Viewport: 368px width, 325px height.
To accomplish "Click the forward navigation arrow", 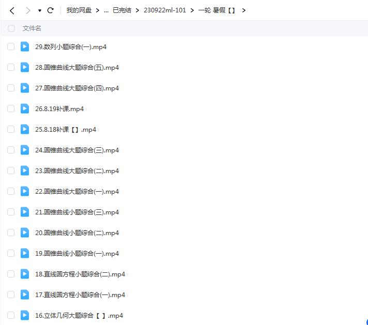I will (x=27, y=10).
